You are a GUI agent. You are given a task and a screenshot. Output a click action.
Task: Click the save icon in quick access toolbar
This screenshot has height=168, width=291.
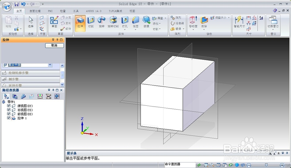coord(17,4)
